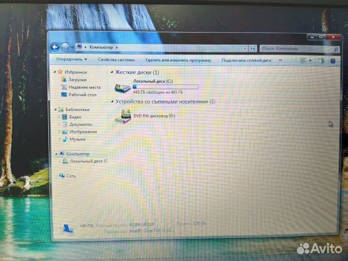The image size is (348, 261).
Task: Click the HP-ПК computer icon in details pane
Action: pos(68,229)
